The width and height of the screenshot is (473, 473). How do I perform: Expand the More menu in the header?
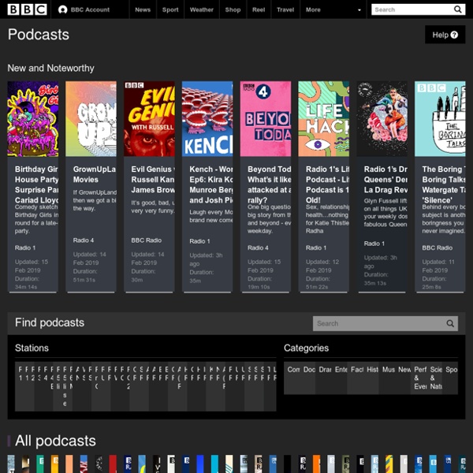(333, 9)
